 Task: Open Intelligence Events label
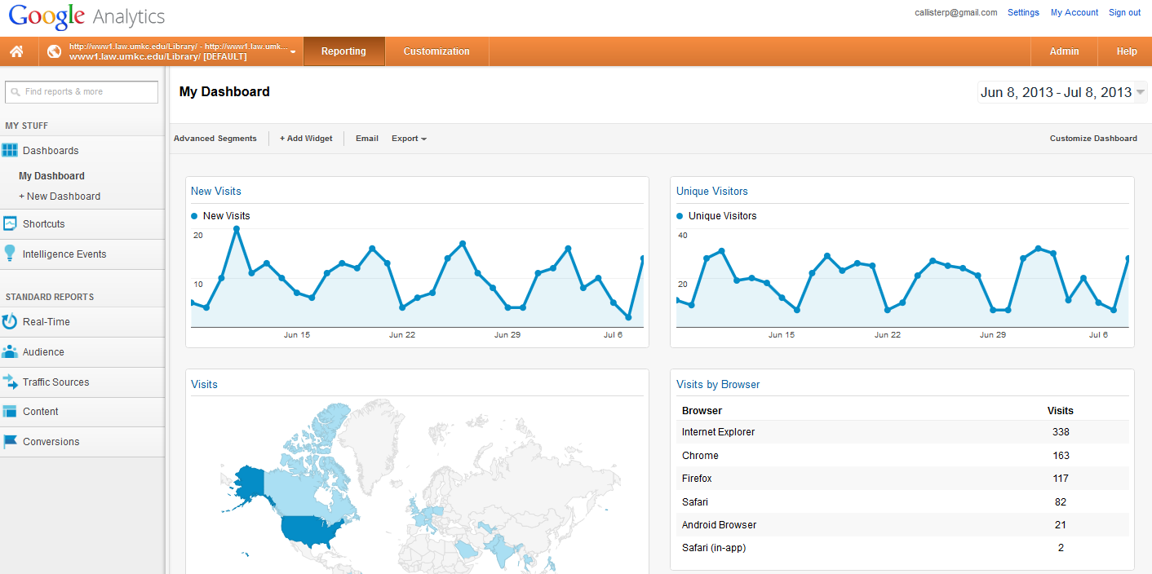tap(64, 254)
